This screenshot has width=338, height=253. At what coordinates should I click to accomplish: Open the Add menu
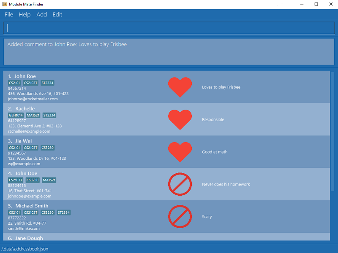point(41,14)
